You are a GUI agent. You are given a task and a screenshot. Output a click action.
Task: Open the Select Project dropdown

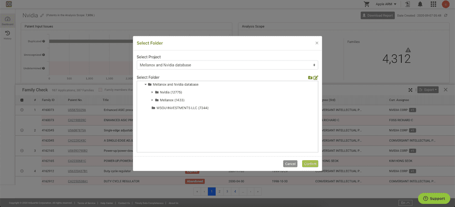coord(227,65)
